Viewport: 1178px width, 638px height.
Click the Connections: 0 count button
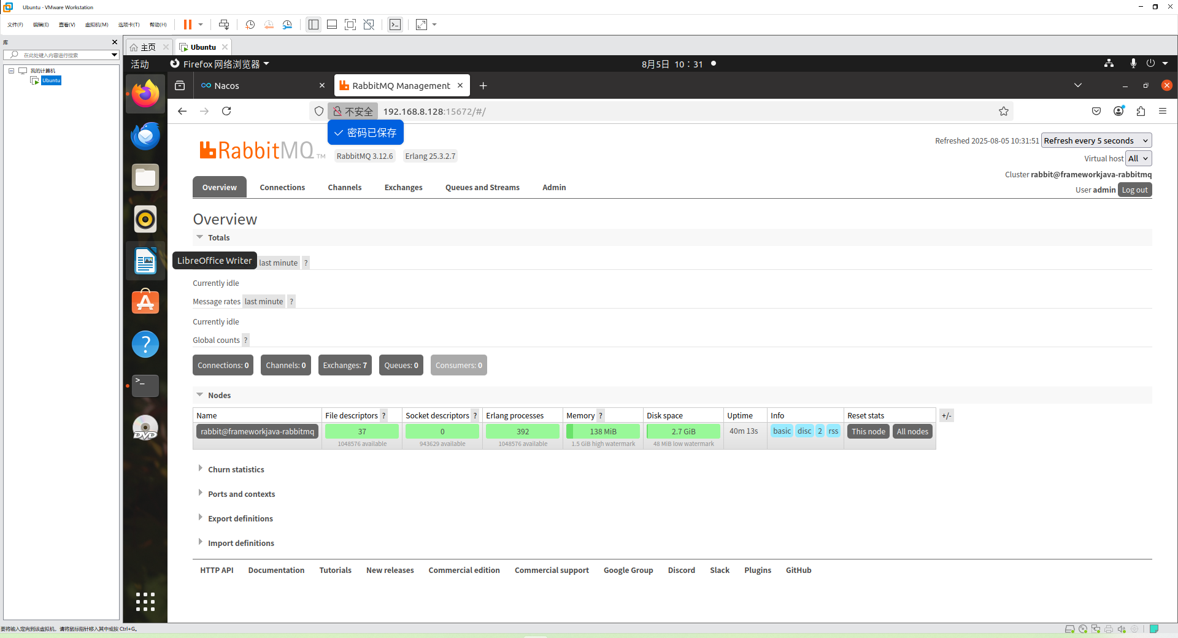click(223, 366)
